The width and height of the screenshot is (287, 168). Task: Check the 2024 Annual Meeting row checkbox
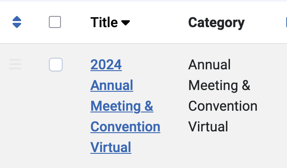[56, 65]
